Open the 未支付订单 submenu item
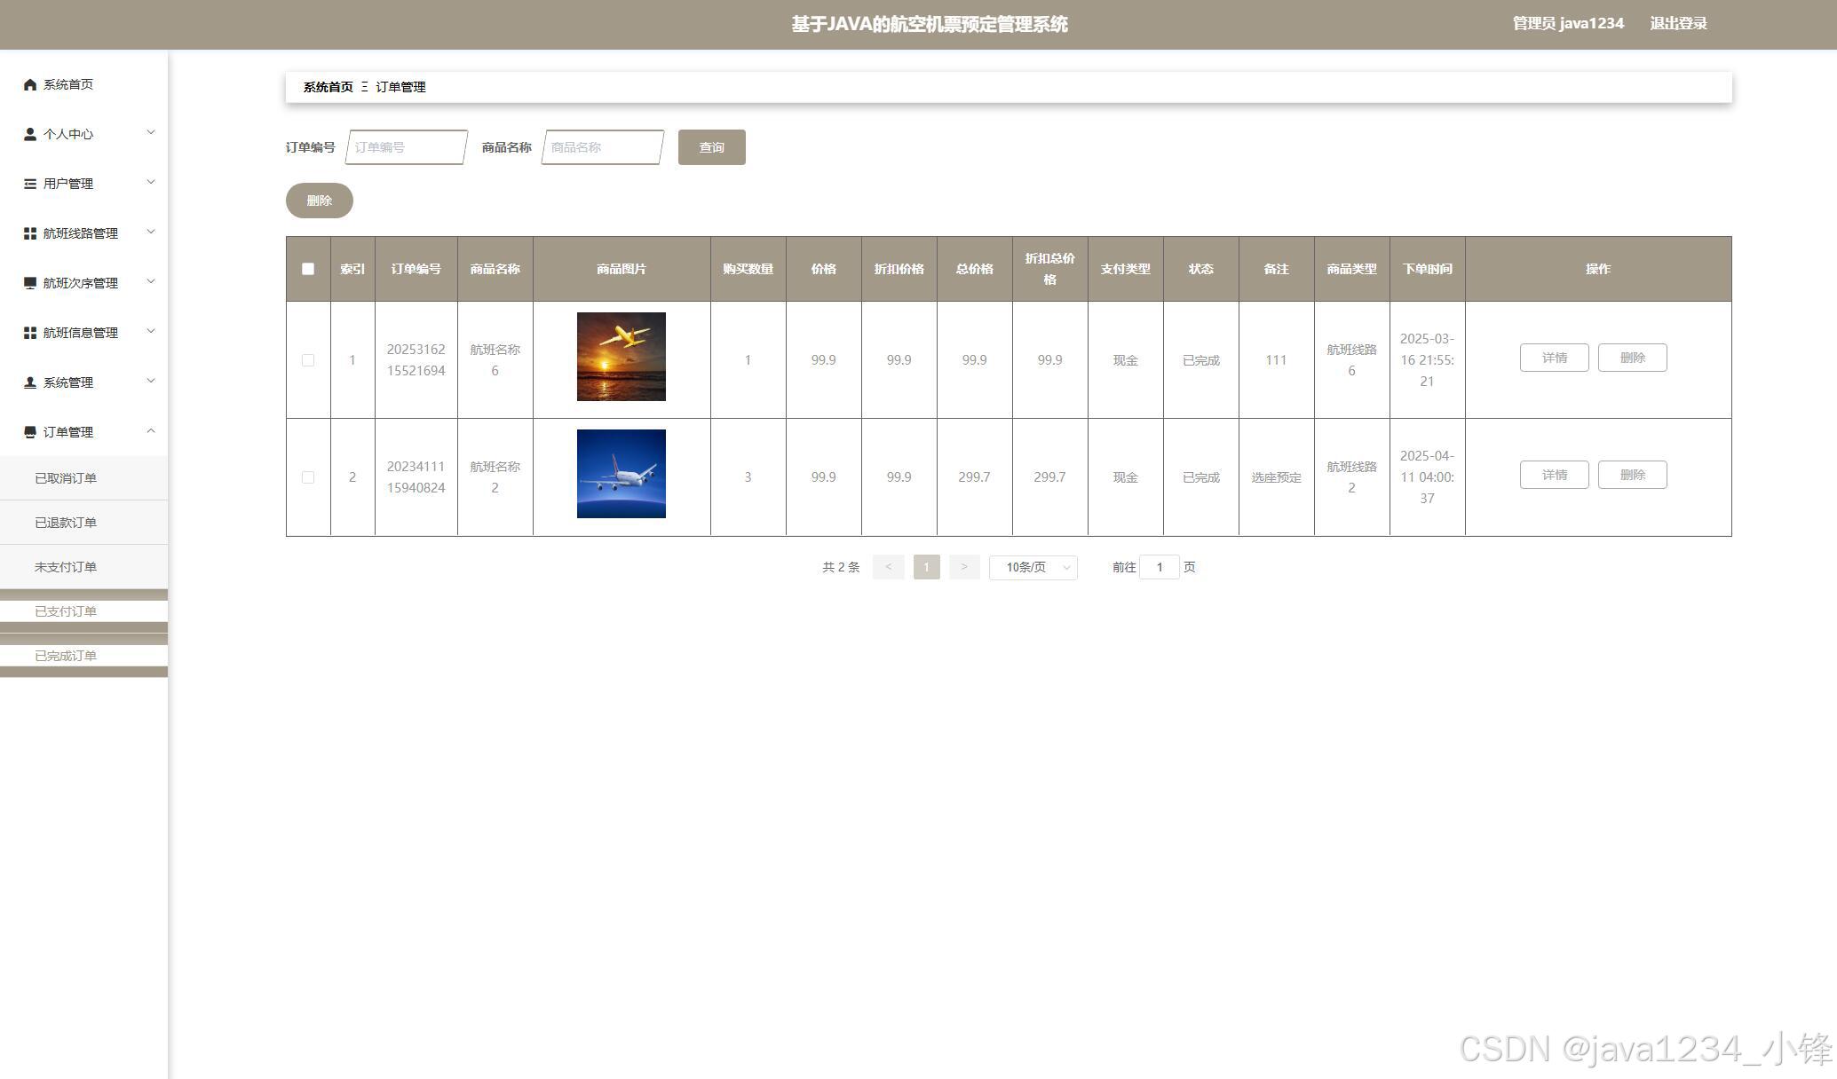 66,567
